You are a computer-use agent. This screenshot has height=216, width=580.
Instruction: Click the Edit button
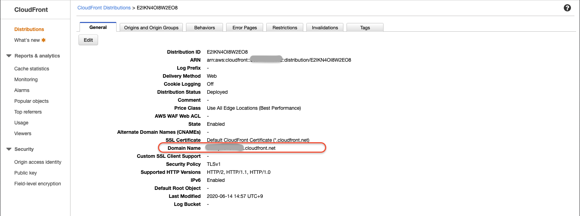click(x=88, y=40)
